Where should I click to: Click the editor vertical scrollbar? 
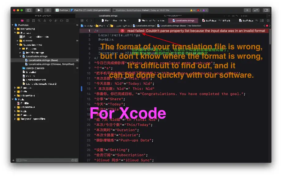(270, 37)
